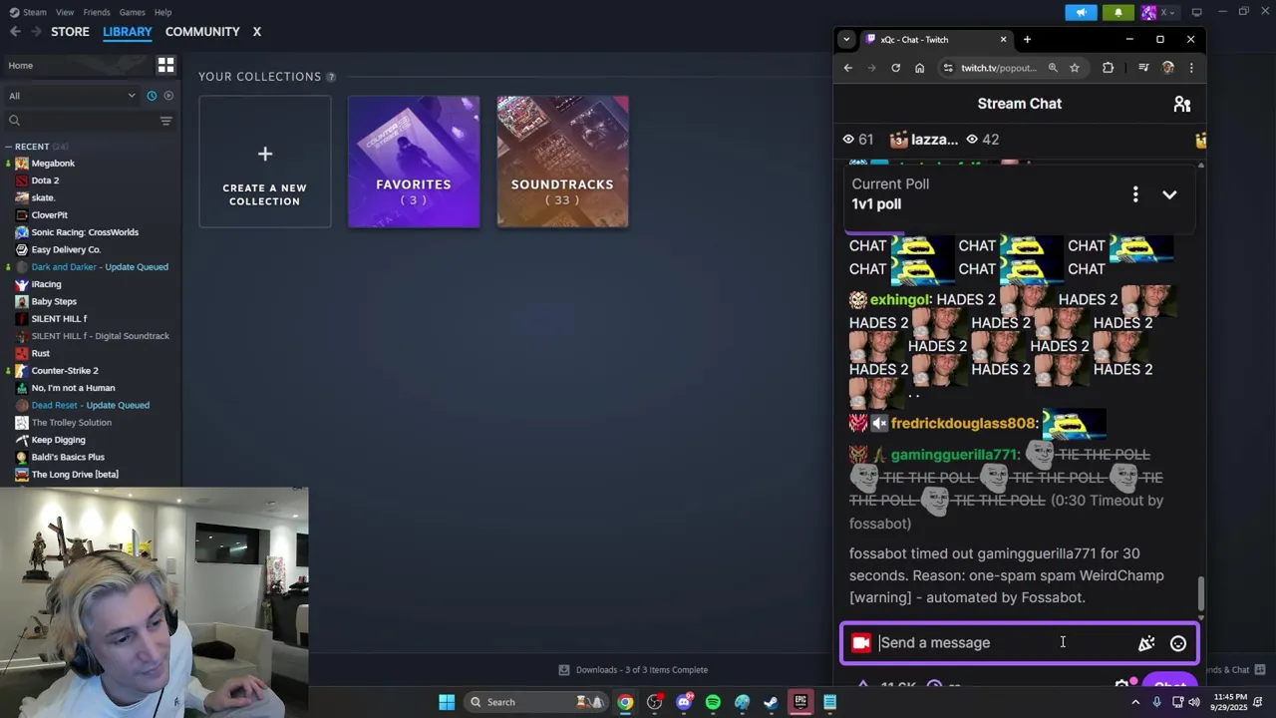Open the FAVORITES collection
The height and width of the screenshot is (718, 1276).
click(414, 162)
